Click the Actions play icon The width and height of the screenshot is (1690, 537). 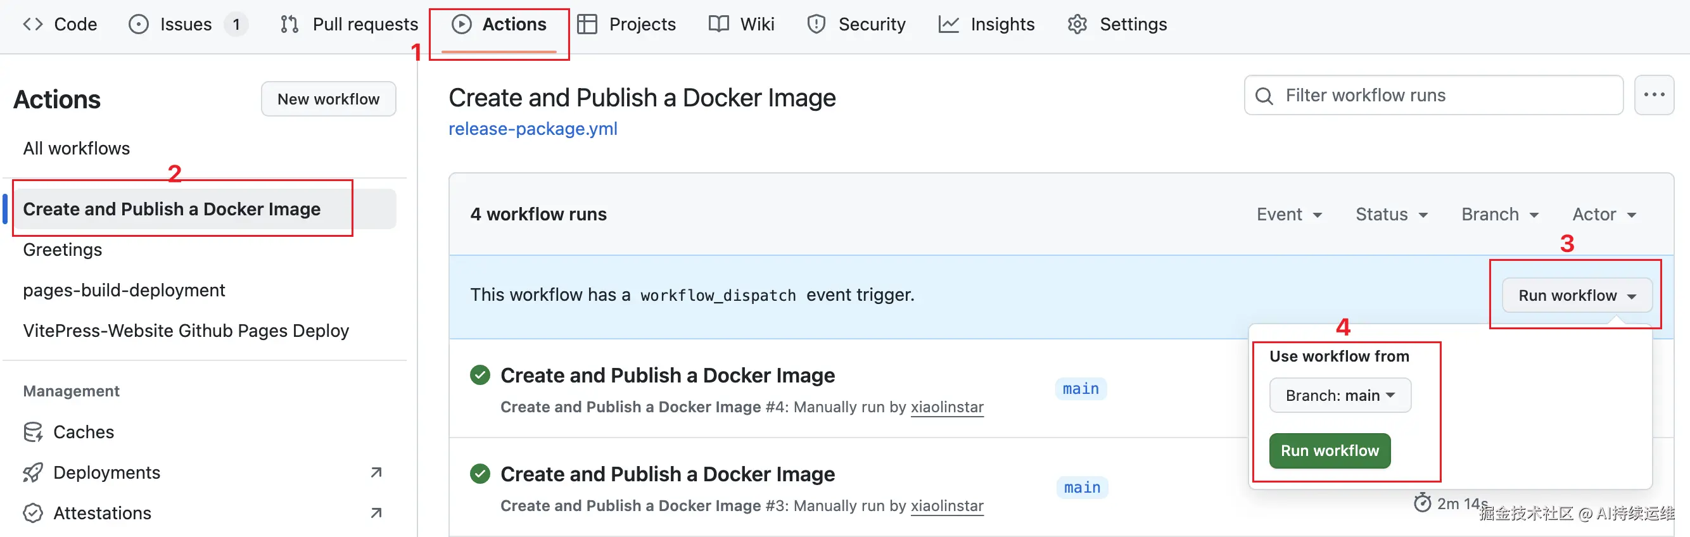461,24
